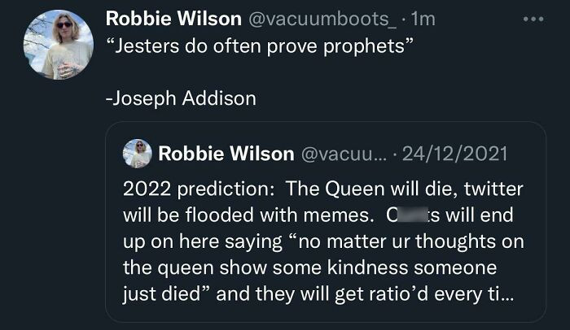570x330 pixels.
Task: Open Robbie Wilson's profile from the top display name
Action: (173, 19)
